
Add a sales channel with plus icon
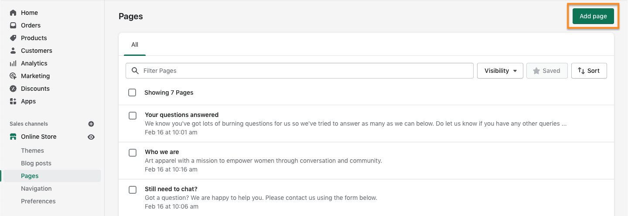click(x=91, y=124)
